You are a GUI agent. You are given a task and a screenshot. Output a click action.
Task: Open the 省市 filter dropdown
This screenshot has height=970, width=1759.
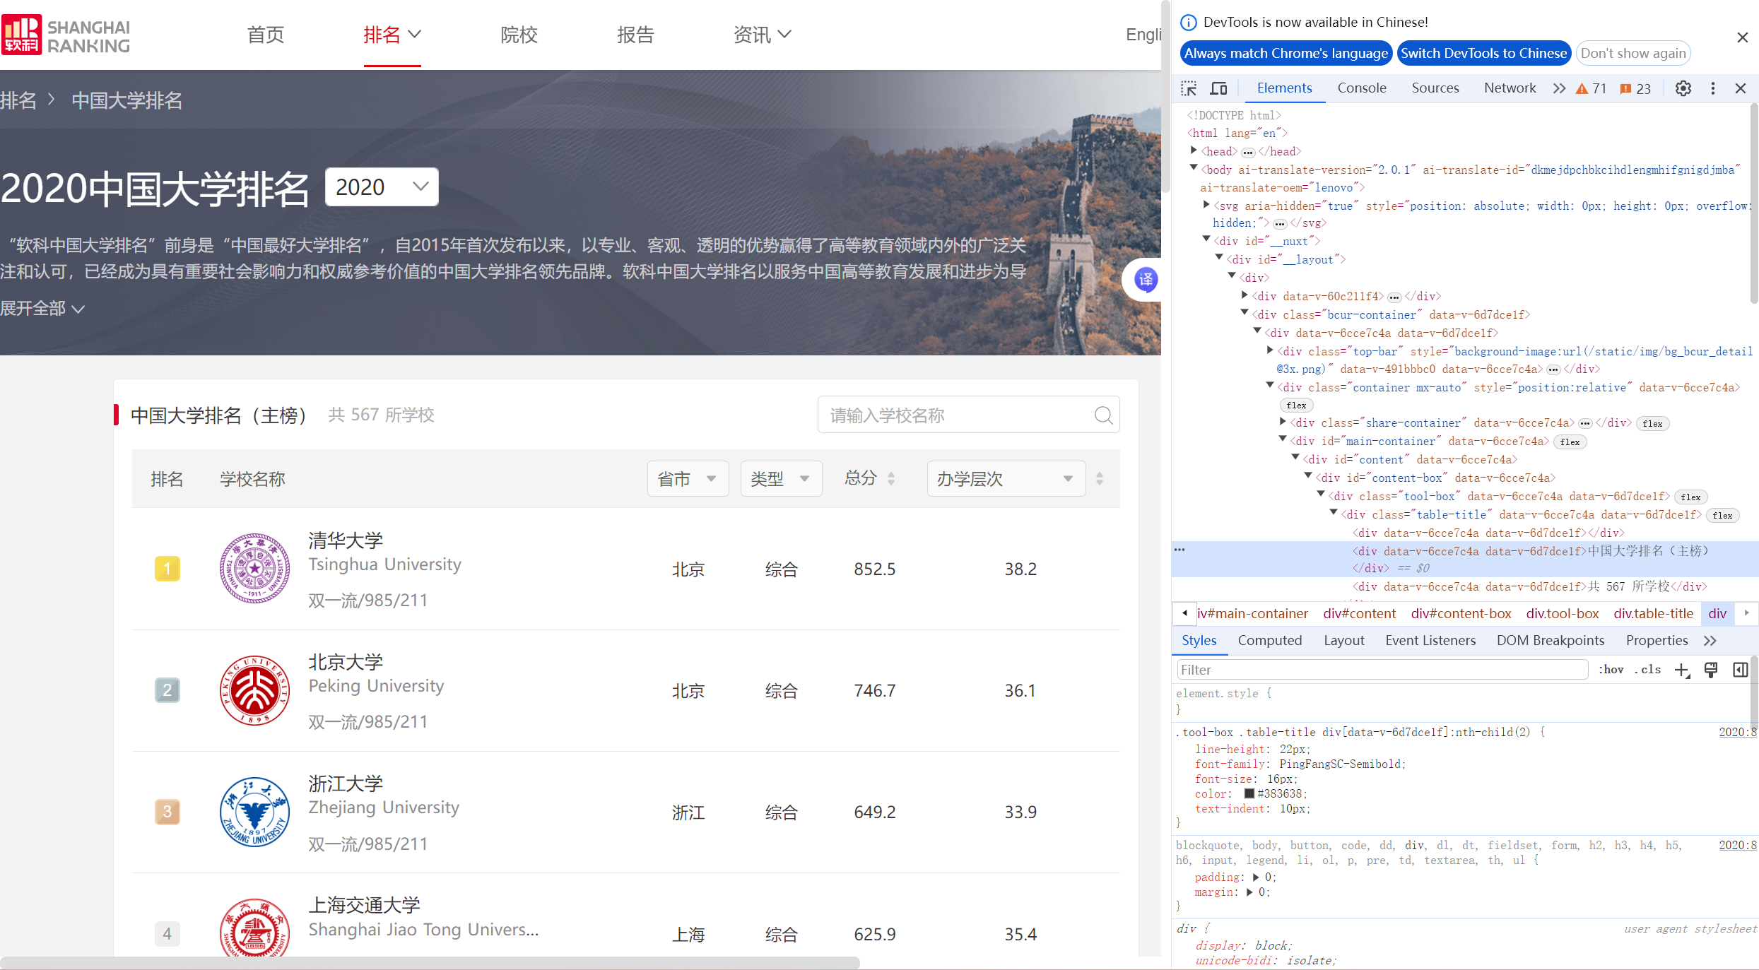pyautogui.click(x=687, y=479)
